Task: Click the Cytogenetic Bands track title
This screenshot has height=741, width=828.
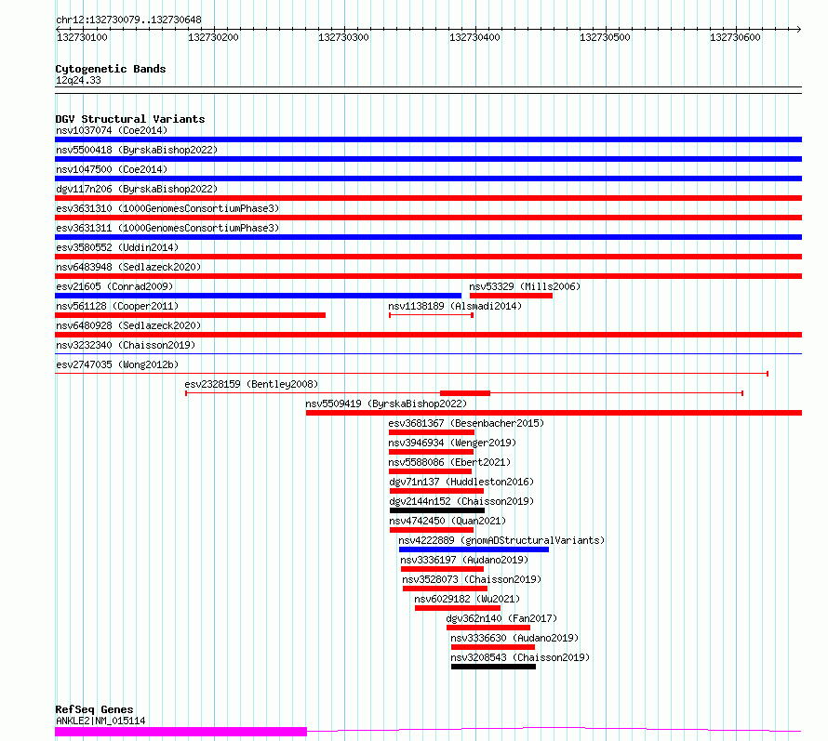Action: coord(111,69)
